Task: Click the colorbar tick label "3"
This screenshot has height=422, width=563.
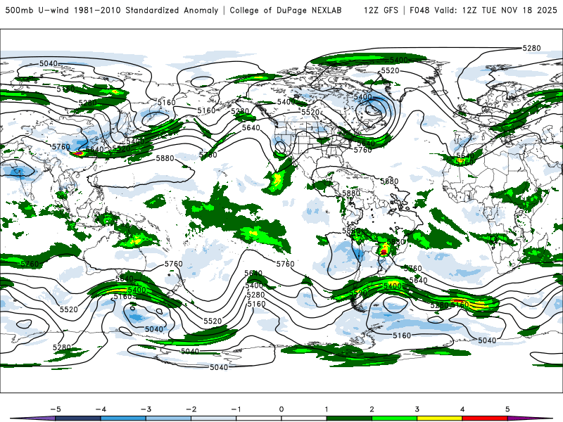Action: point(417,409)
